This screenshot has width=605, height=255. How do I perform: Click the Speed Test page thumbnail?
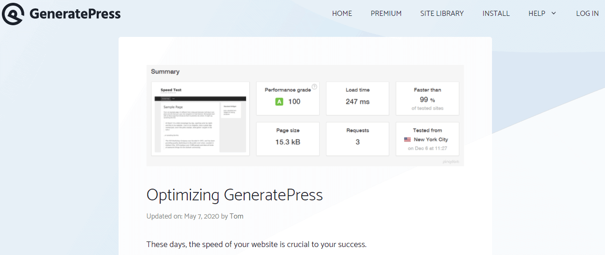click(x=200, y=119)
